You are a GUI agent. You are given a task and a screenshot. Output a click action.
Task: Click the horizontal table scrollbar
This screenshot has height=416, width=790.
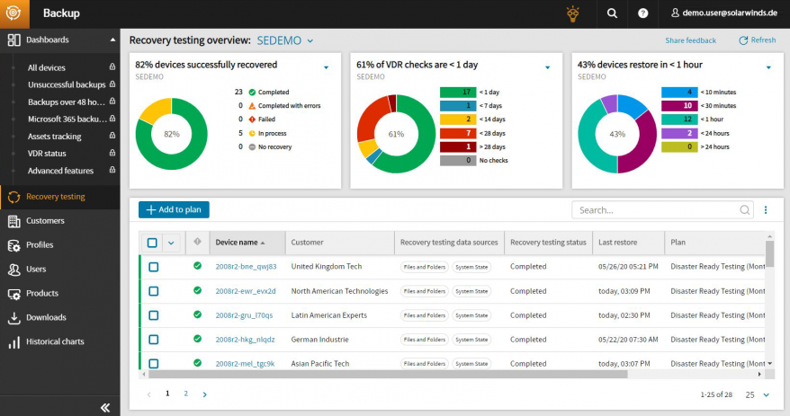pyautogui.click(x=388, y=375)
